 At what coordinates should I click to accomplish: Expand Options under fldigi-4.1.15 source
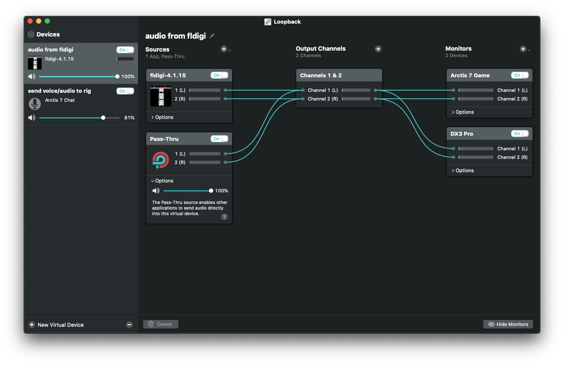(x=162, y=117)
